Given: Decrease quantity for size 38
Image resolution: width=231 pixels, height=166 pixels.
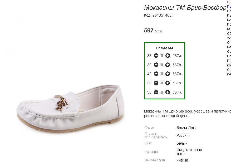Looking at the screenshot, I should [156, 83].
